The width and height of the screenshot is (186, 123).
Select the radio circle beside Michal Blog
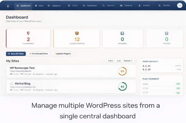tap(12, 84)
